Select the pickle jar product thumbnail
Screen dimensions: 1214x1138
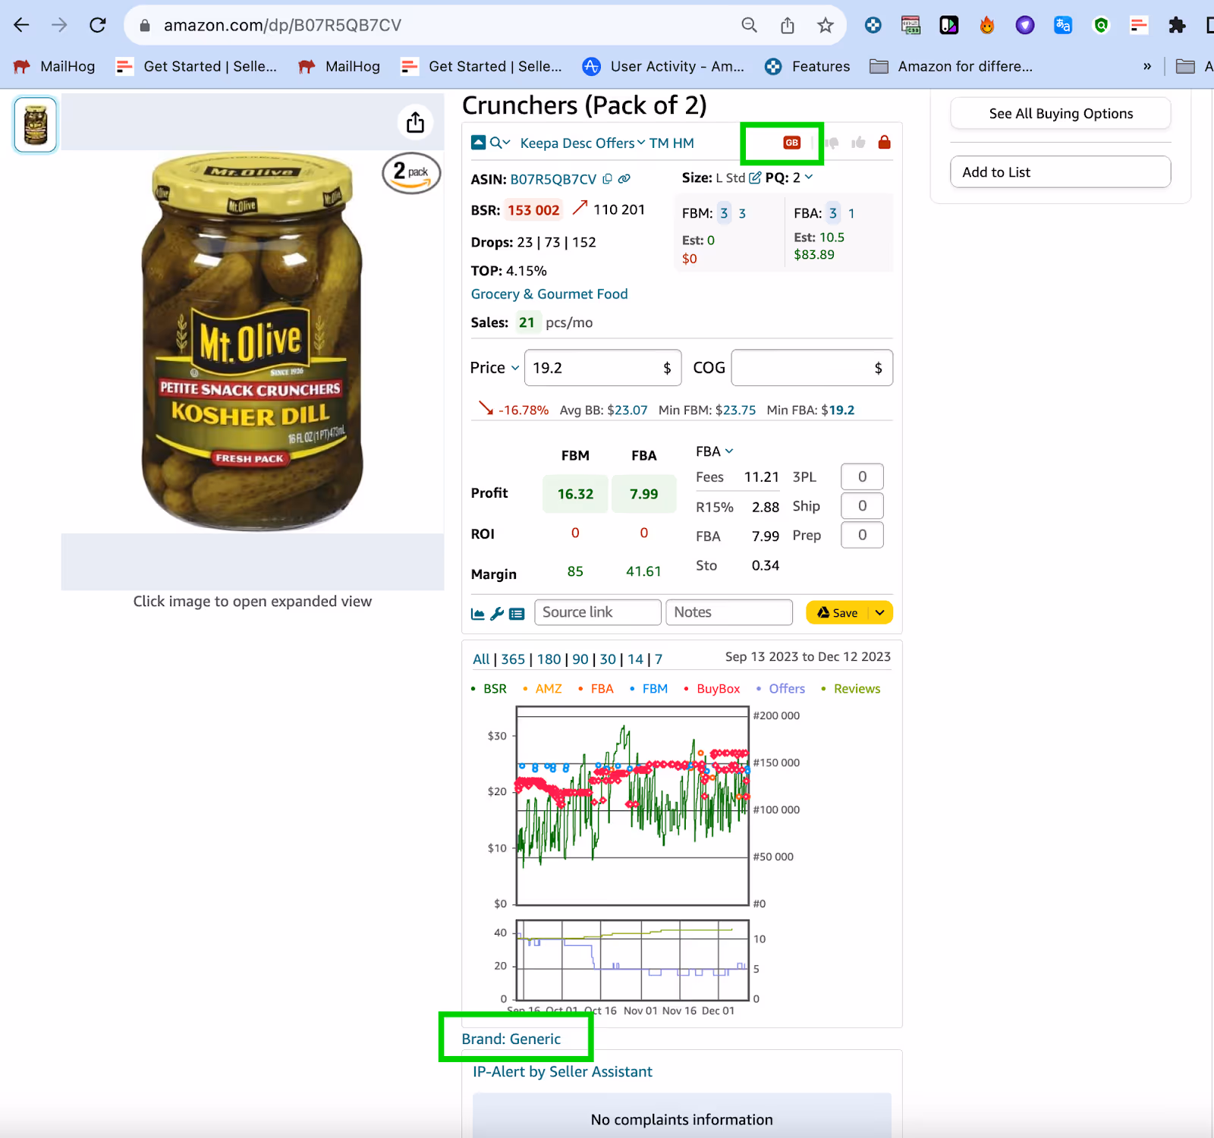[36, 124]
